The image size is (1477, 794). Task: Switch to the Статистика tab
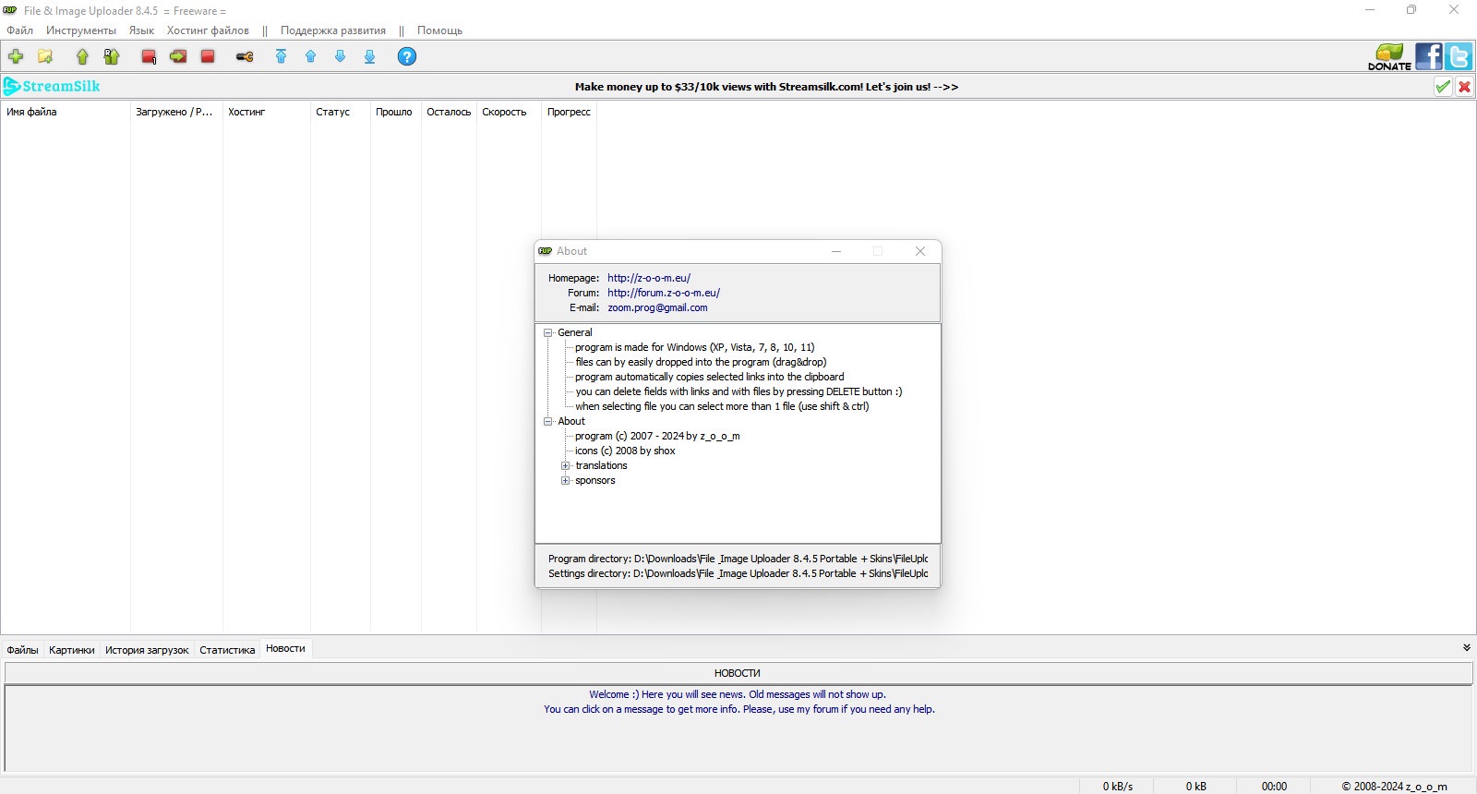coord(227,650)
